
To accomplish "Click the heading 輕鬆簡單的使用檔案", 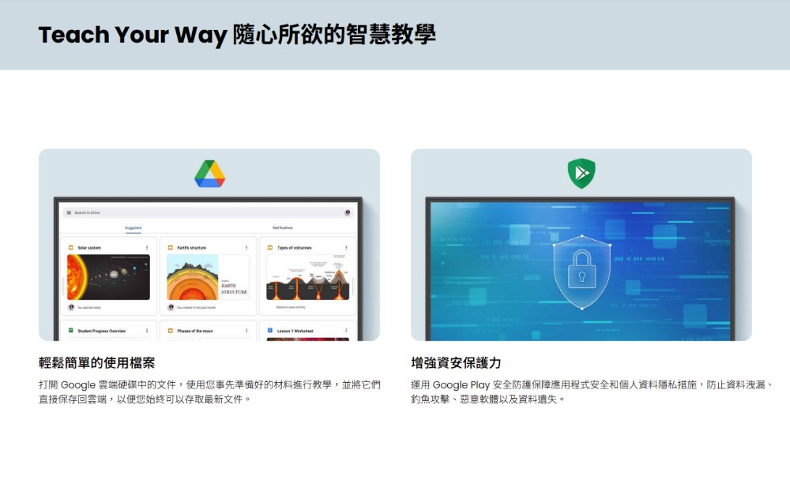I will coord(96,362).
